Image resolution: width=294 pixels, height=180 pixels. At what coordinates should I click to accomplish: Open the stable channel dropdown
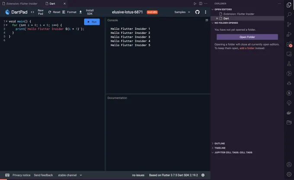[70, 175]
